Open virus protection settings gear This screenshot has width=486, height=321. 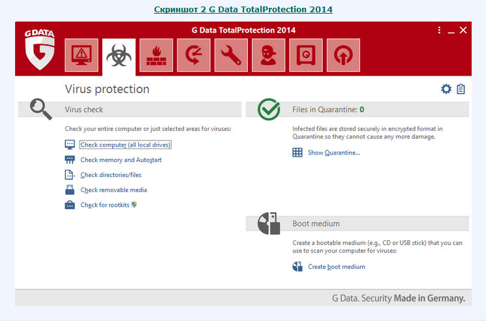[446, 89]
